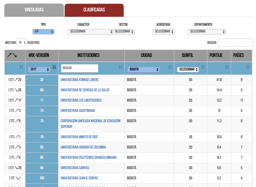
Task: Sort the Quintil column
Action: pyautogui.click(x=203, y=67)
